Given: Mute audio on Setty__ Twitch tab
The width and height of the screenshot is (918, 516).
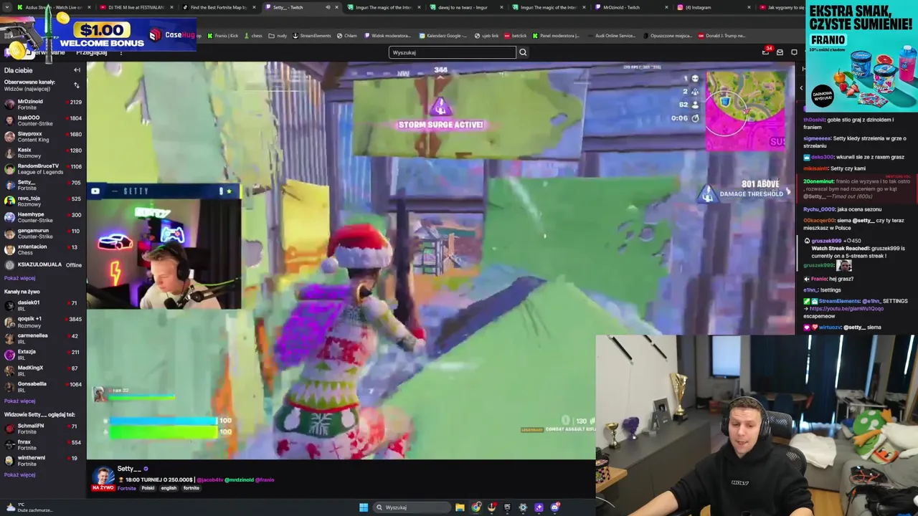Looking at the screenshot, I should coord(328,7).
